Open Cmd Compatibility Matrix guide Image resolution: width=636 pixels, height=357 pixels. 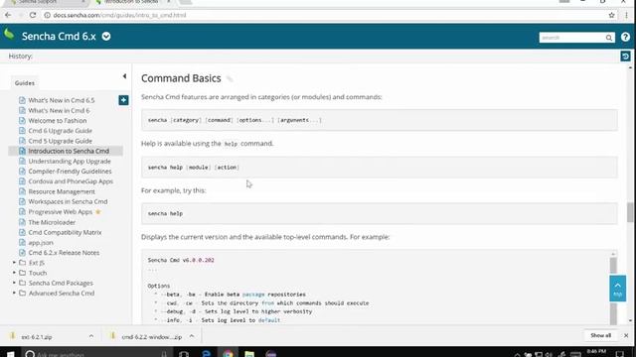point(65,232)
